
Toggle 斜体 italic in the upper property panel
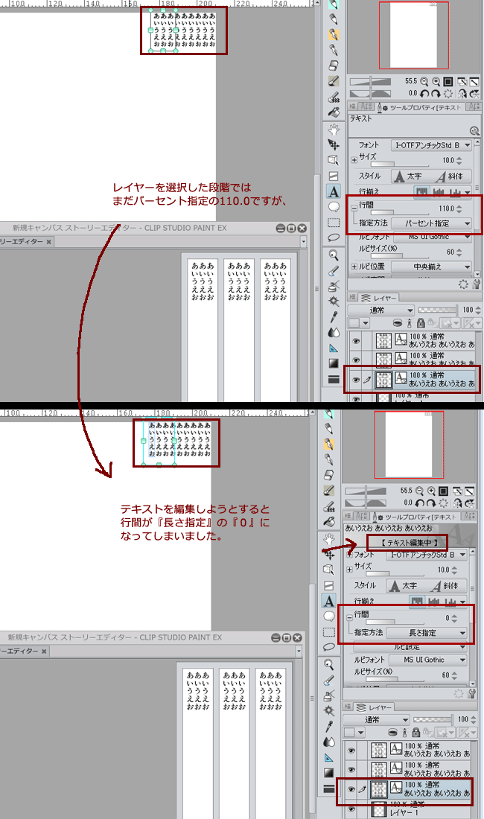(450, 176)
